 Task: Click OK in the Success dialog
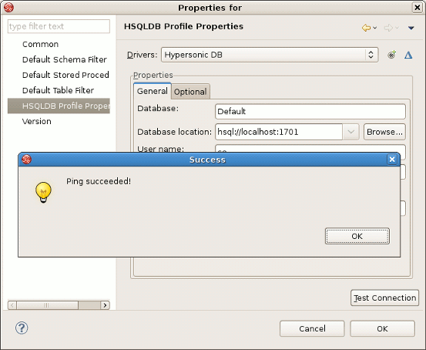(357, 236)
